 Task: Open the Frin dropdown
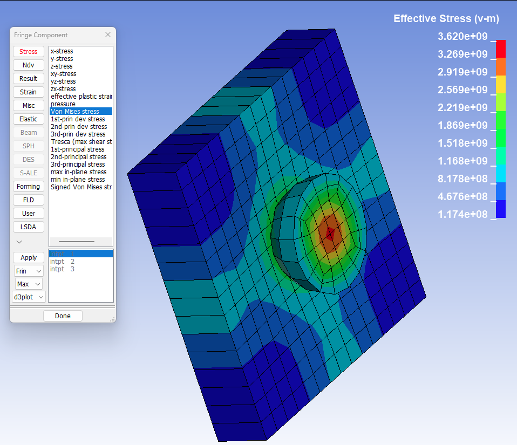[29, 271]
